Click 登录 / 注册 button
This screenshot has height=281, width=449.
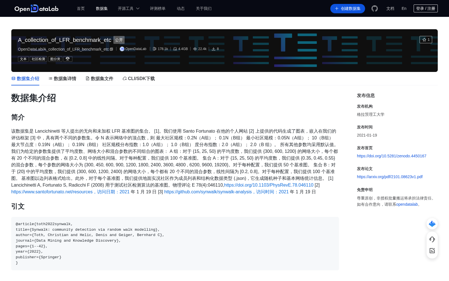tap(426, 8)
